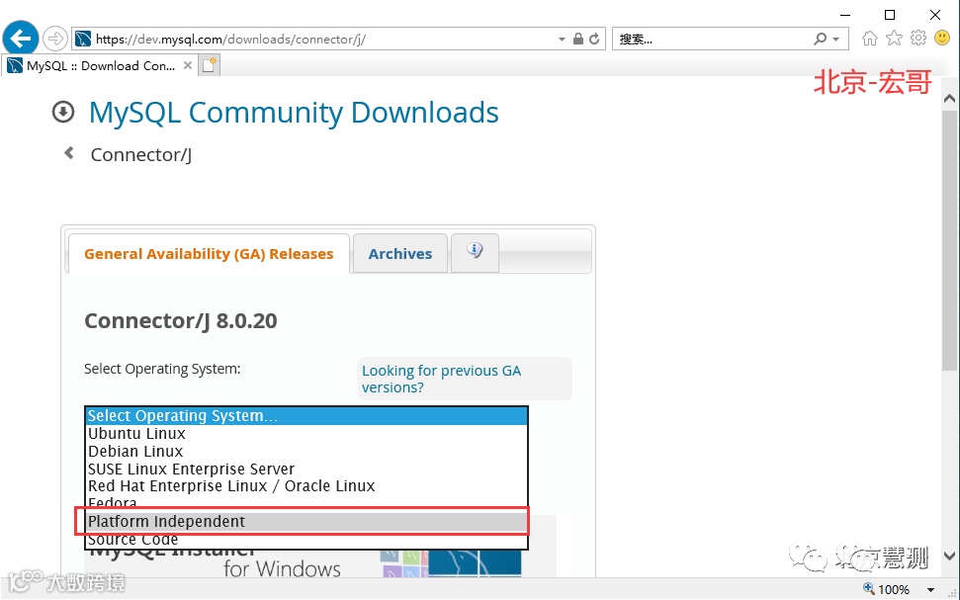This screenshot has width=960, height=600.
Task: Click the back chevron beside Connector/J
Action: pyautogui.click(x=69, y=153)
